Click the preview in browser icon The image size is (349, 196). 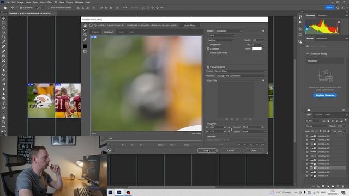(109, 150)
